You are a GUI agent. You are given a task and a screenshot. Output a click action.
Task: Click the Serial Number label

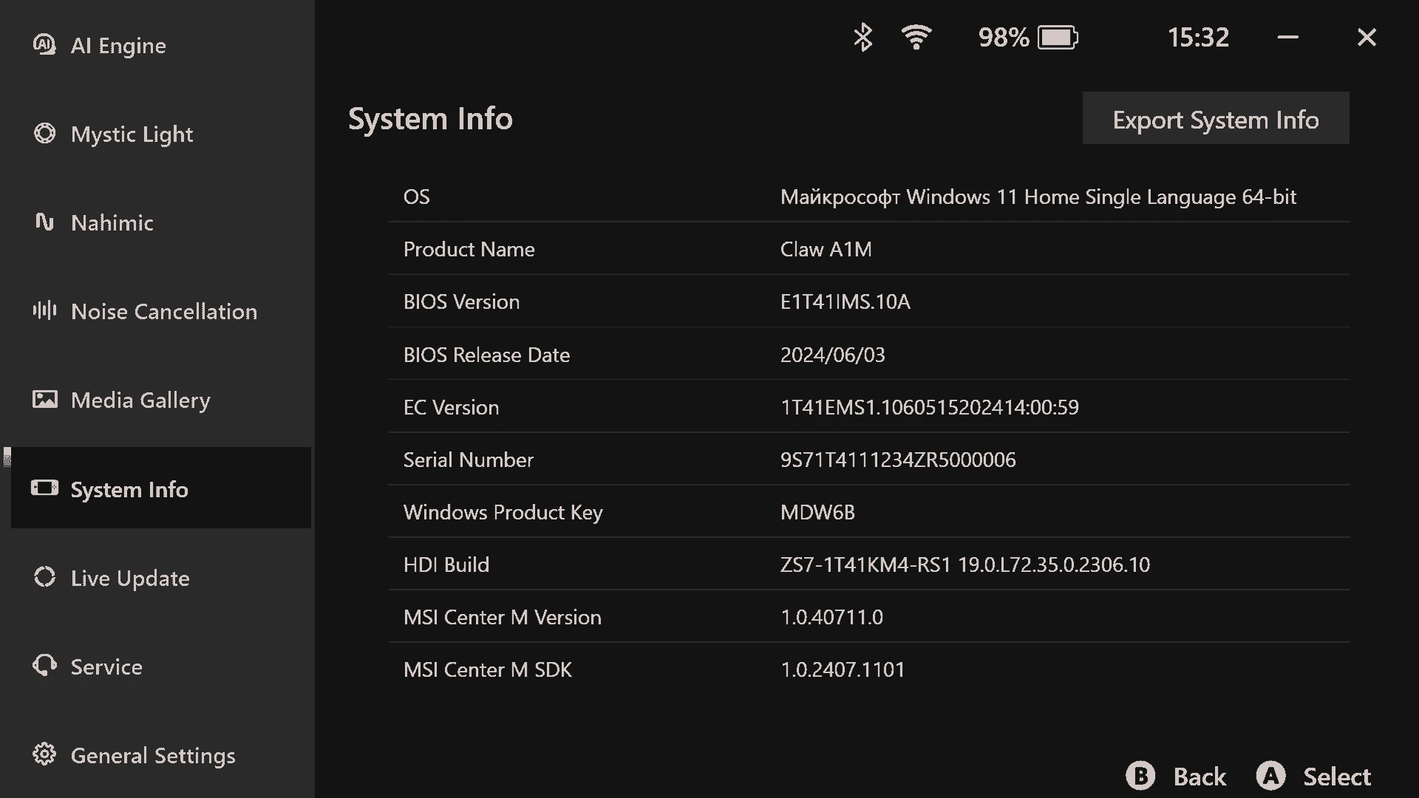click(468, 460)
